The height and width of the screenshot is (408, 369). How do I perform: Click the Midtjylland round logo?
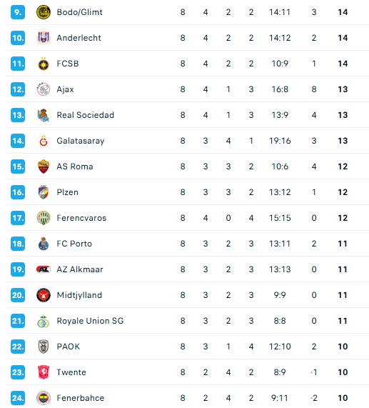point(44,295)
